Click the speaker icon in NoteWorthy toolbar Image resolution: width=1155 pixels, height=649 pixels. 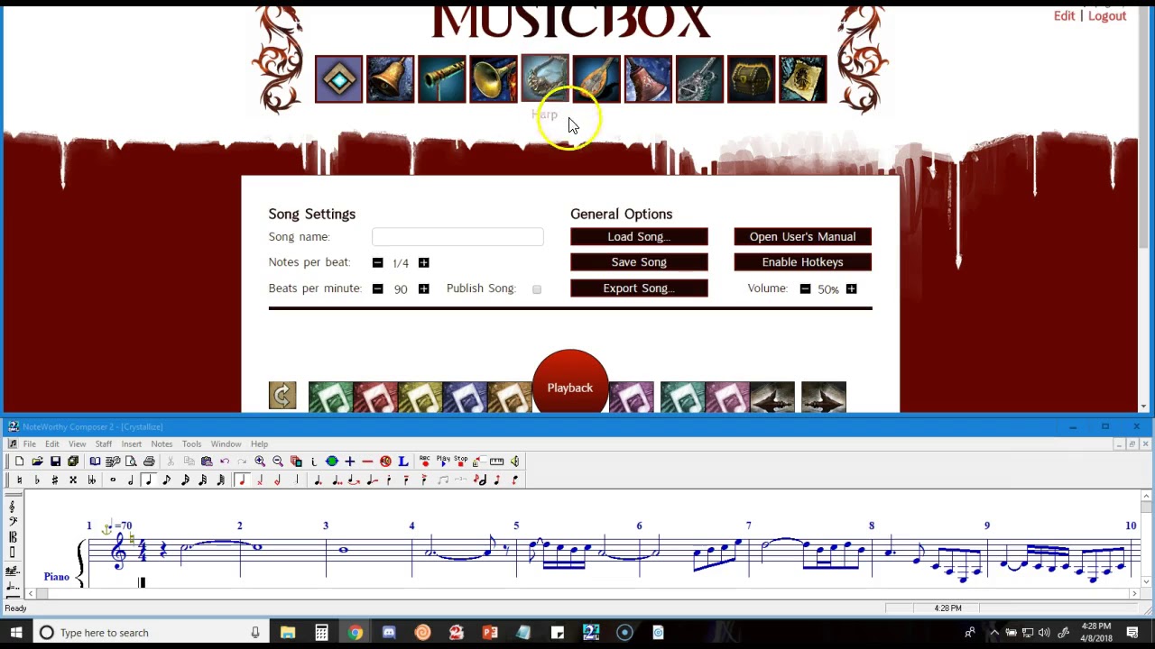[x=514, y=462]
